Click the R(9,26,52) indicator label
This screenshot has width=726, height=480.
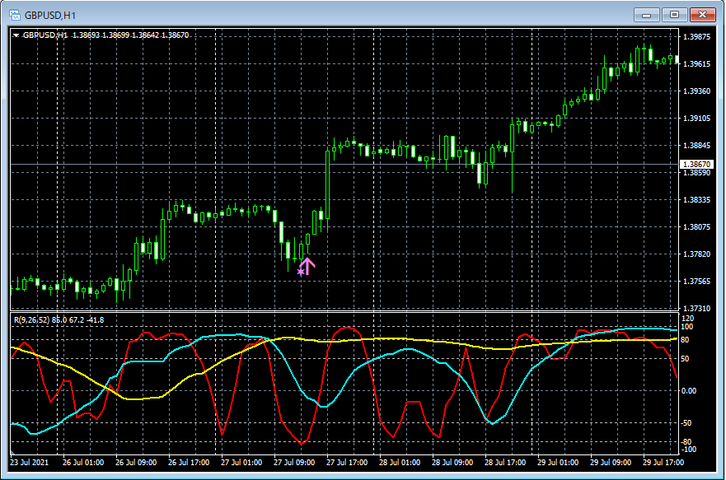point(33,320)
